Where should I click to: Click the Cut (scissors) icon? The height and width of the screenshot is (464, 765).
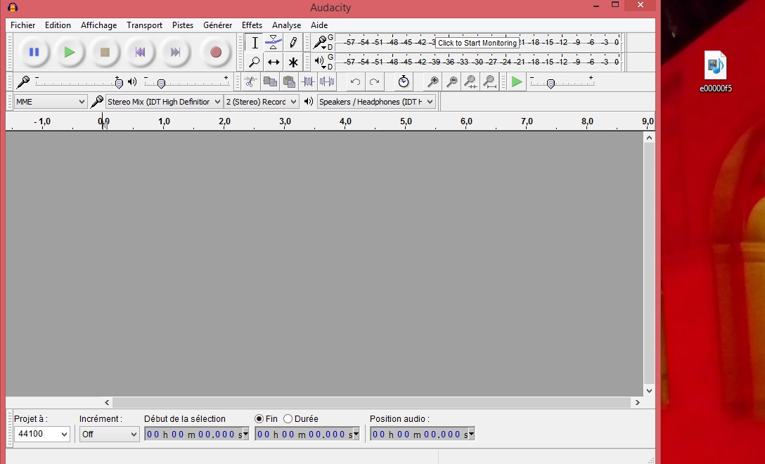(x=251, y=82)
